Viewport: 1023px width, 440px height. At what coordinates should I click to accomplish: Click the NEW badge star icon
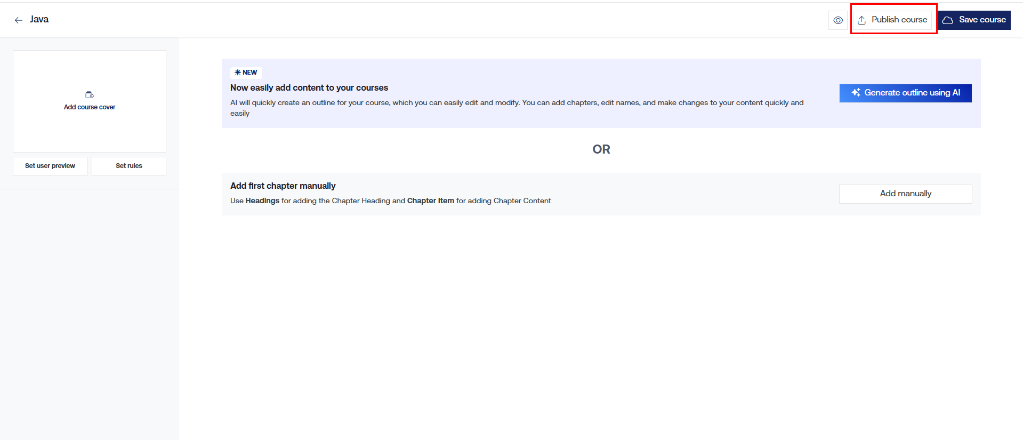point(238,73)
